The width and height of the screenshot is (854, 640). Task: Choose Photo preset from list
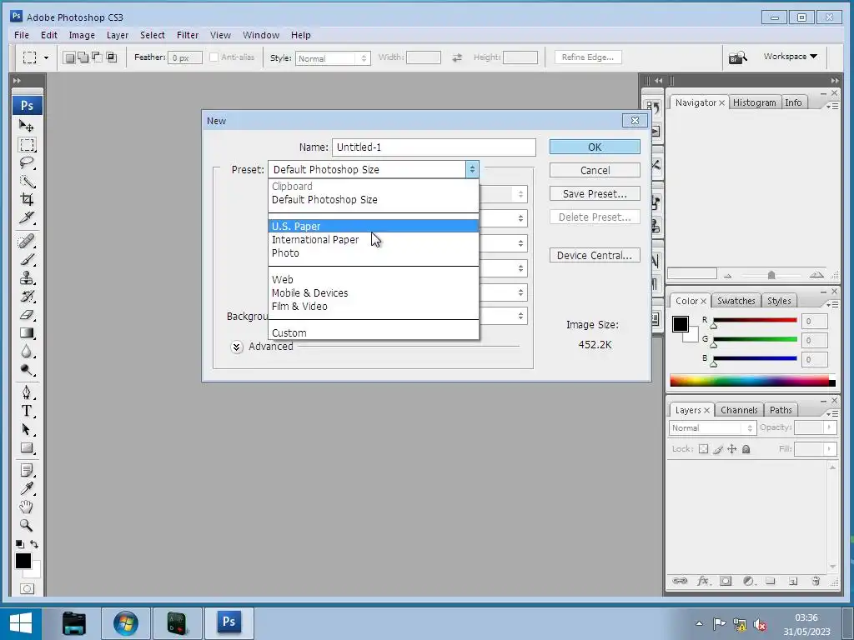pyautogui.click(x=373, y=253)
